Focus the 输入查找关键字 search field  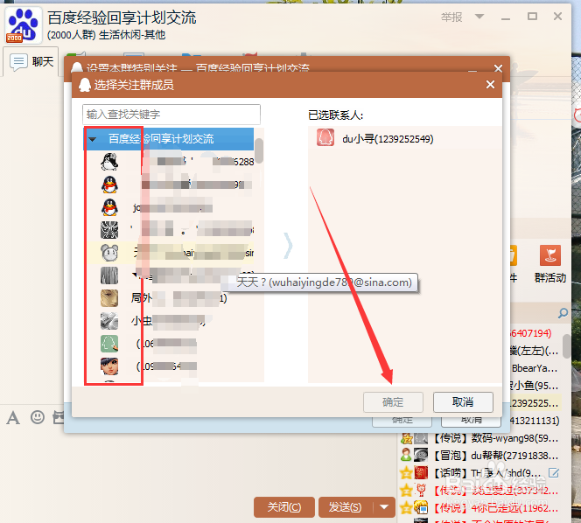coord(171,115)
